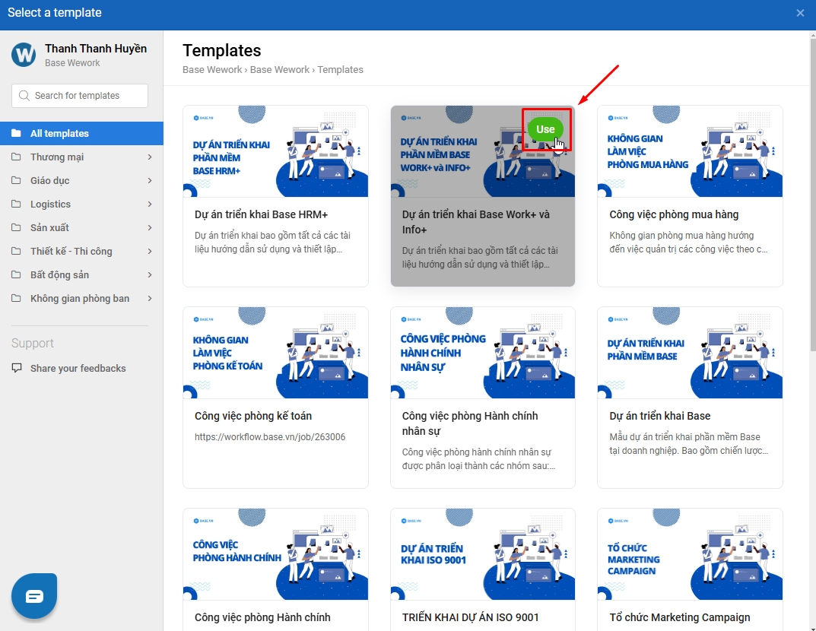Open the Base HRM+ template thumbnail
This screenshot has width=816, height=631.
coord(275,151)
